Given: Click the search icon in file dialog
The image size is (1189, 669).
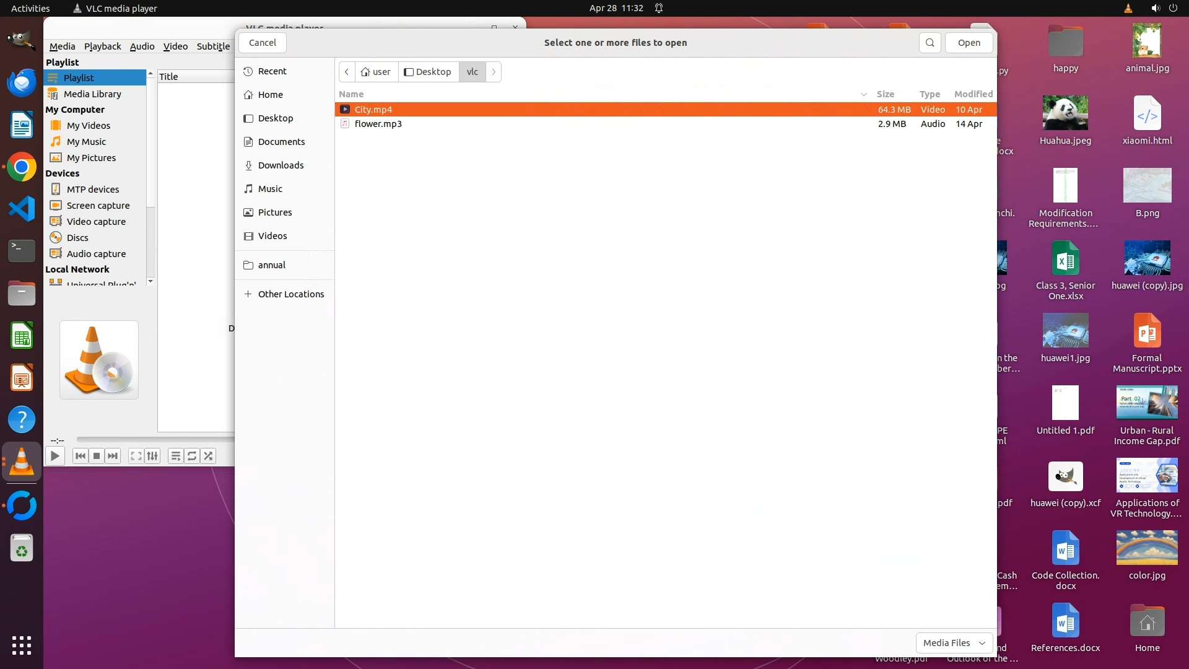Looking at the screenshot, I should coord(930,43).
